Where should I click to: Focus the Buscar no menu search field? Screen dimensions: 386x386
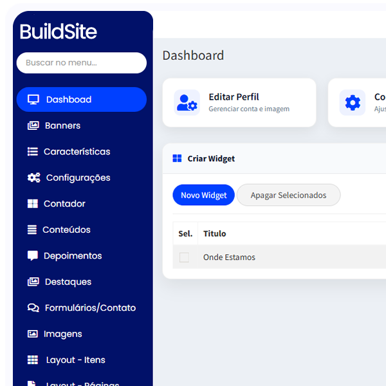click(82, 63)
